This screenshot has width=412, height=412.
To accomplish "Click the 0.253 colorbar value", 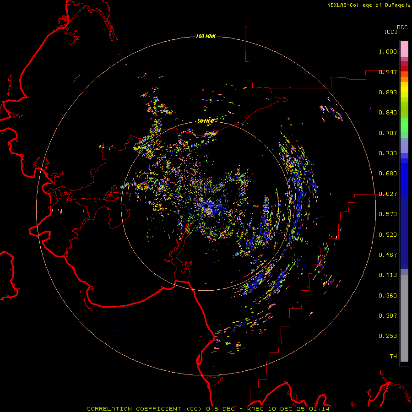I will pyautogui.click(x=388, y=336).
